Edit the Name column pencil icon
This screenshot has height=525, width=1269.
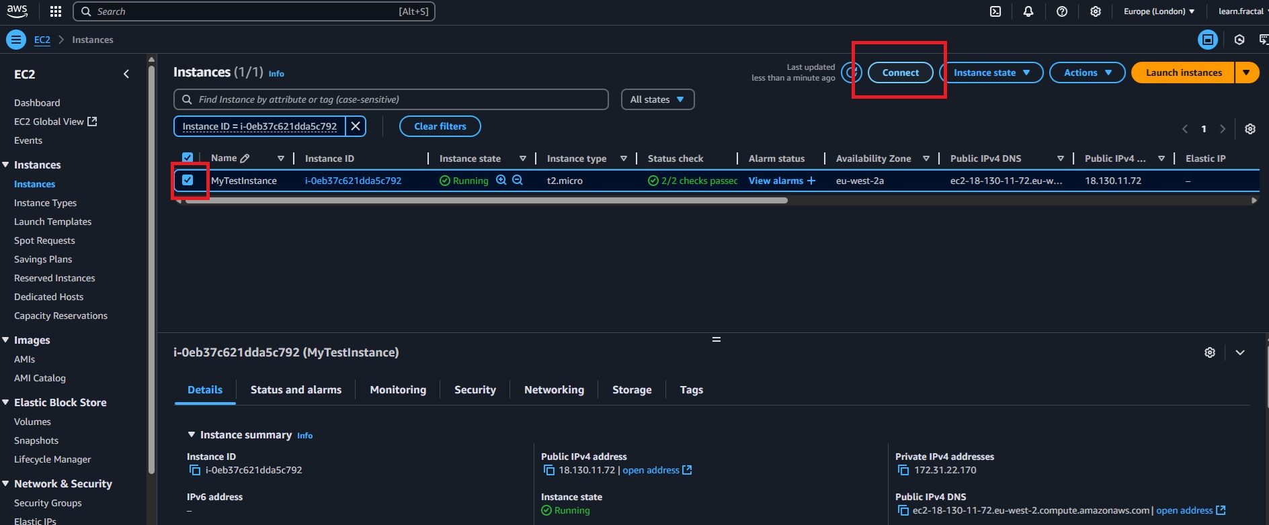click(x=245, y=158)
